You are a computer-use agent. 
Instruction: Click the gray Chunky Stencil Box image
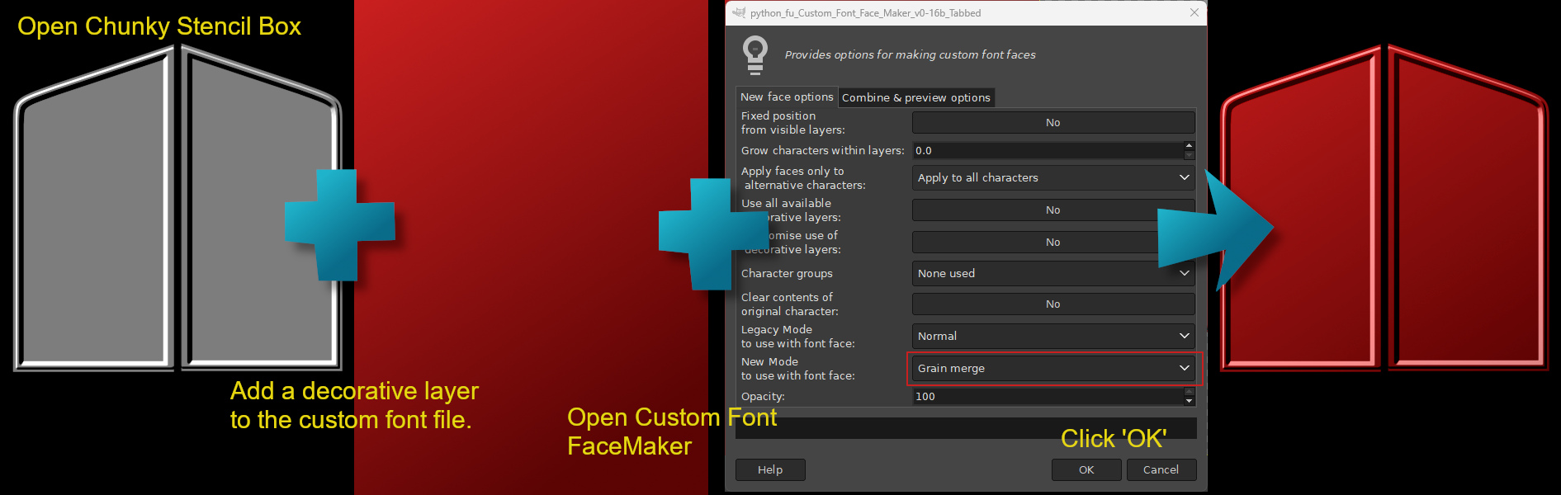(177, 207)
